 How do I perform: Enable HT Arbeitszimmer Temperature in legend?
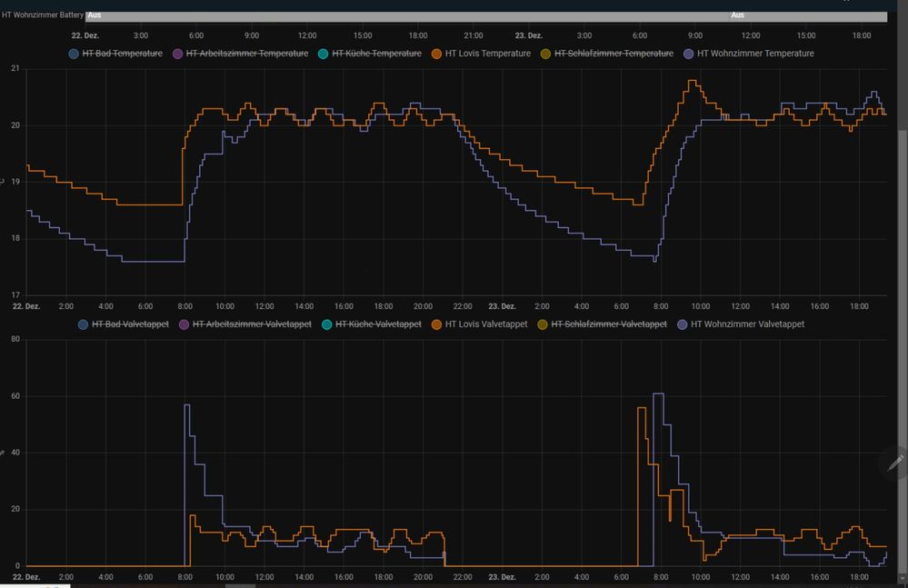tap(238, 54)
